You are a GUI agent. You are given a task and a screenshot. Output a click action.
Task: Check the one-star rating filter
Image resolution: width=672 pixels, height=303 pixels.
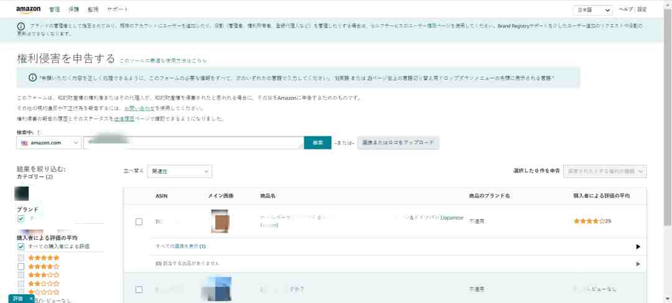(21, 292)
